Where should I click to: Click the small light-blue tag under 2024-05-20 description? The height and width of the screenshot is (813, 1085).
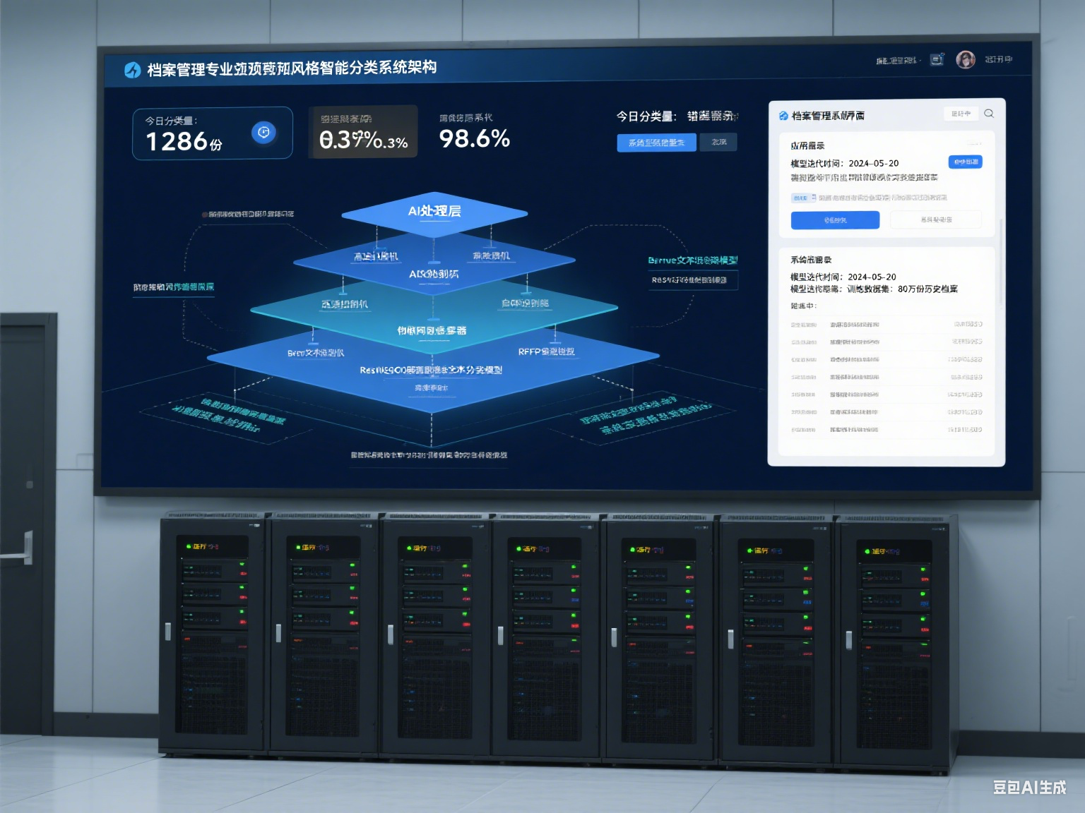(800, 198)
